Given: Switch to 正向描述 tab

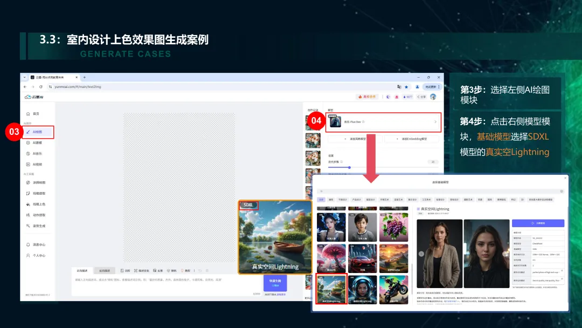Looking at the screenshot, I should (82, 270).
